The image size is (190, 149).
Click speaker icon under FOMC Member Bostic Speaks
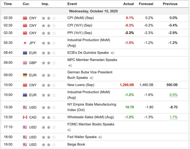click(x=69, y=130)
